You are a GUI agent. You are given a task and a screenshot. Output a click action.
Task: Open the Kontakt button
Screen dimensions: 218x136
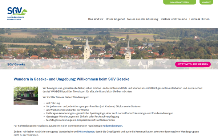tap(206, 2)
